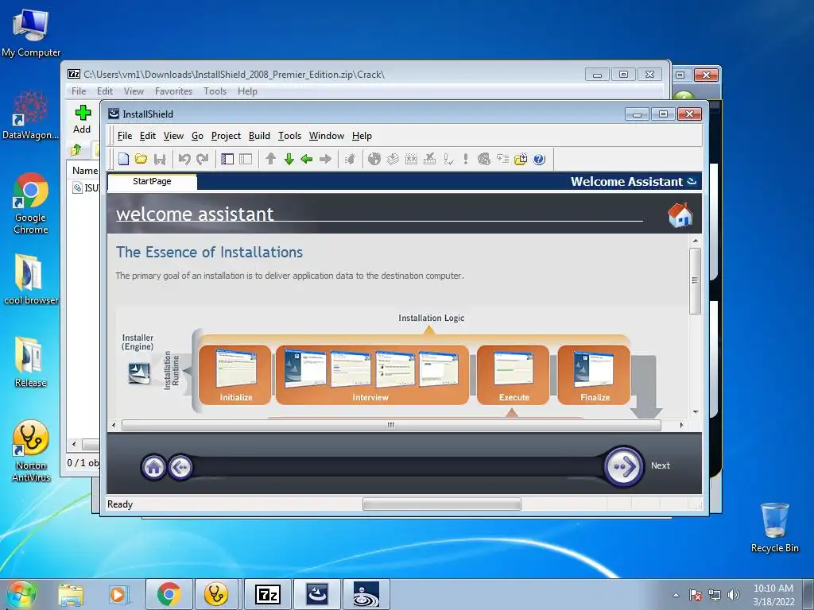Click the horizontal scrollbar left arrow
Image resolution: width=814 pixels, height=610 pixels.
click(114, 426)
